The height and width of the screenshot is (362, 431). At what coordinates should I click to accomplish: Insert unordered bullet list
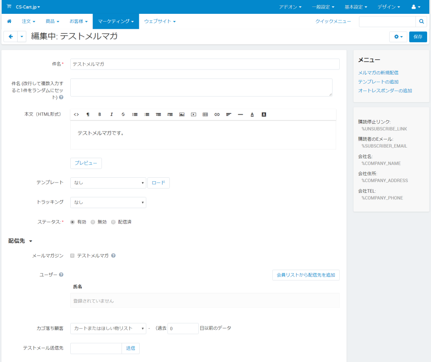click(135, 114)
